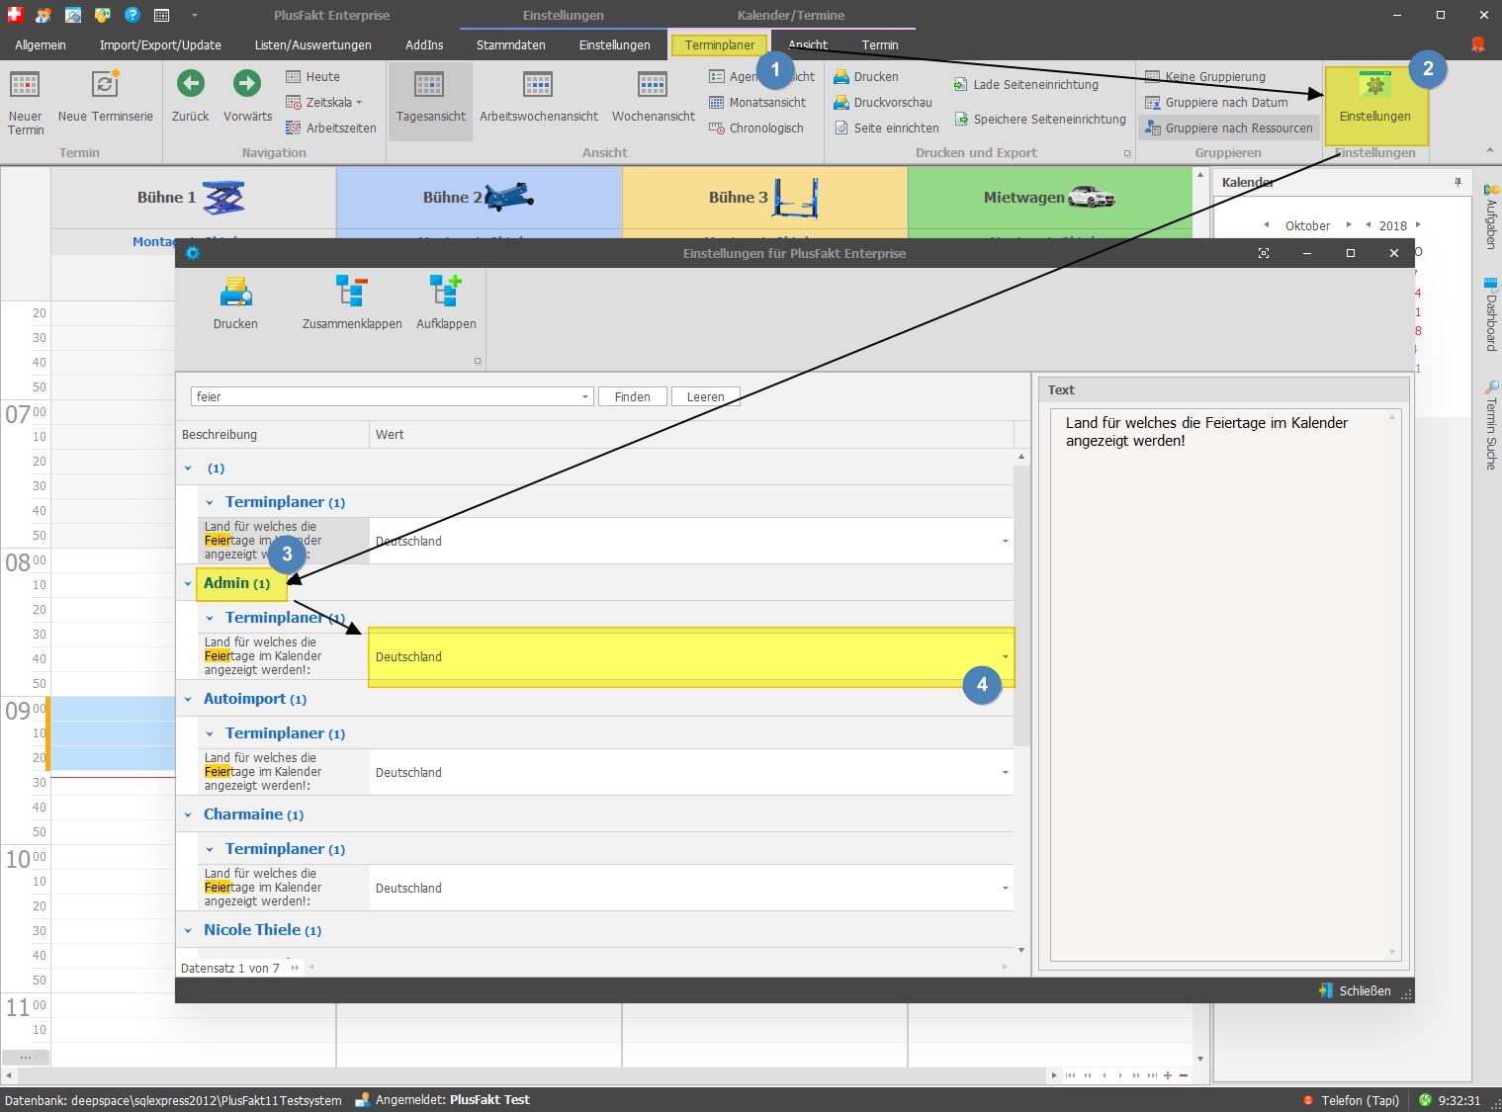The height and width of the screenshot is (1112, 1502).
Task: Click Speichere Seiteneinrichtung
Action: tap(1040, 119)
